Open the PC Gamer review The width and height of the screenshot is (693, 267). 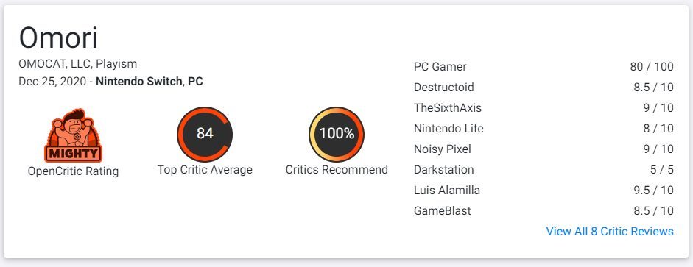point(440,67)
